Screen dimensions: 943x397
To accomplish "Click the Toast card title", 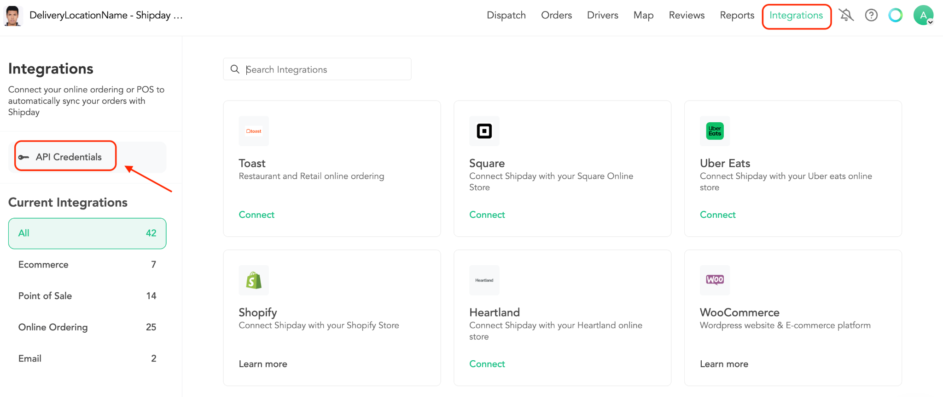I will pos(252,163).
